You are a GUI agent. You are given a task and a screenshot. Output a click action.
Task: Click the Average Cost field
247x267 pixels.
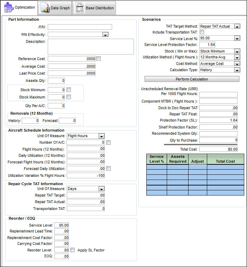pos(72,66)
